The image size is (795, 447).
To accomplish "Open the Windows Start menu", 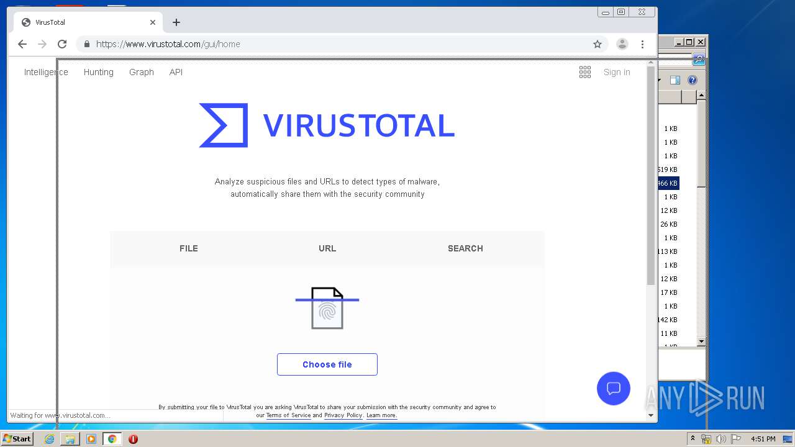I will click(x=17, y=439).
